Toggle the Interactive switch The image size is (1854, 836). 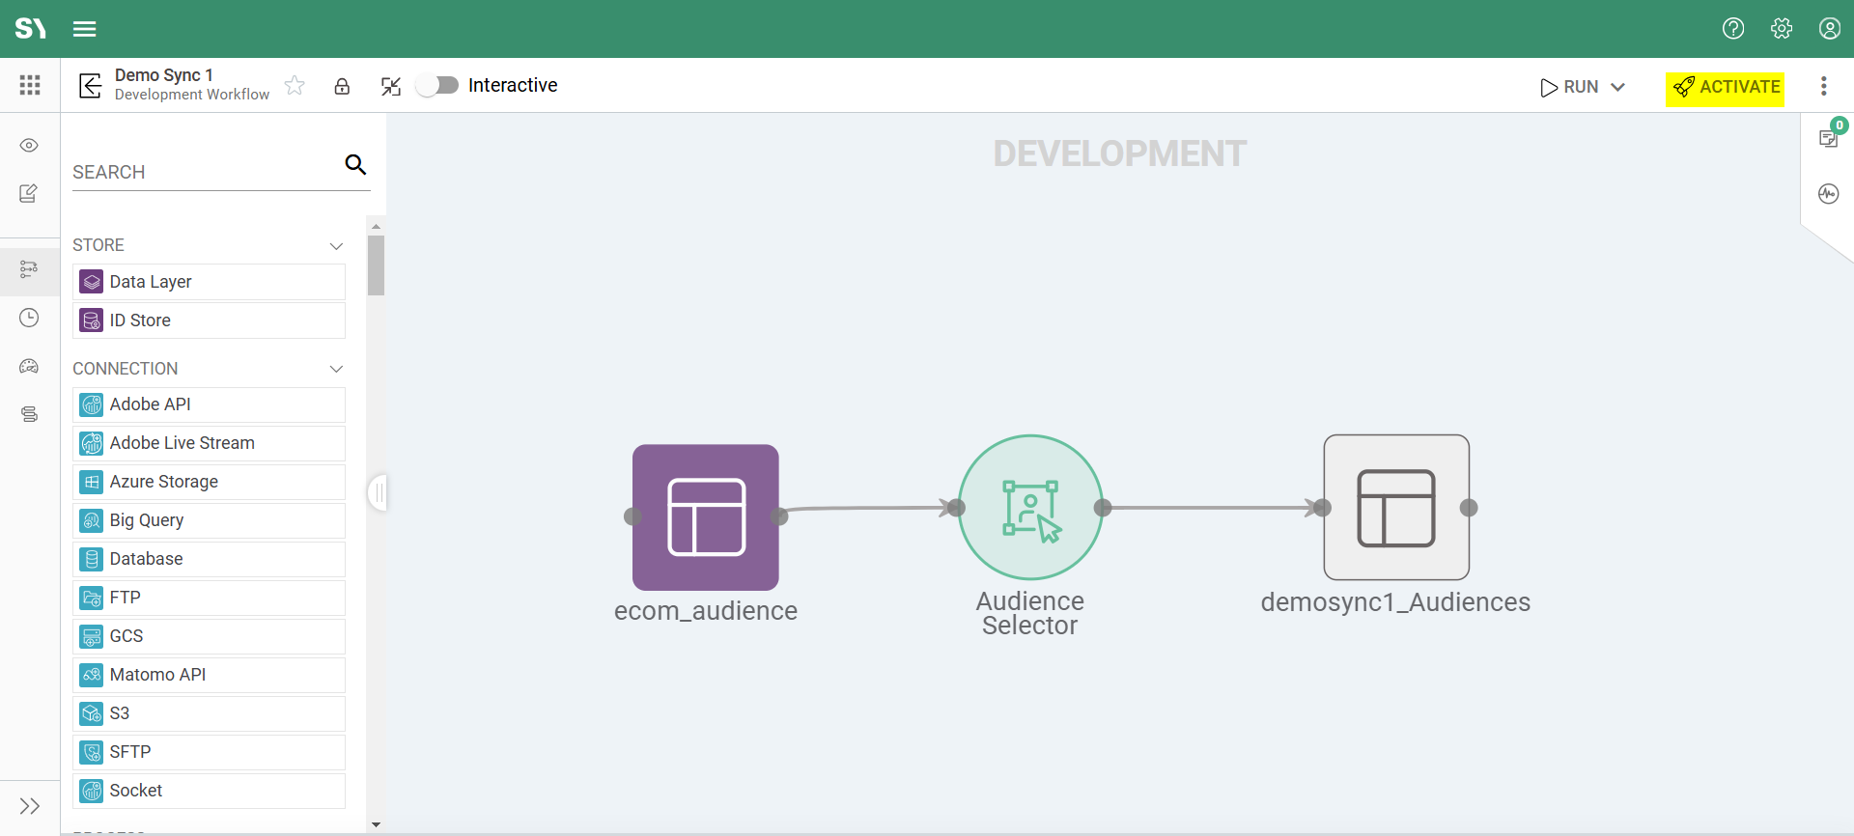coord(437,86)
